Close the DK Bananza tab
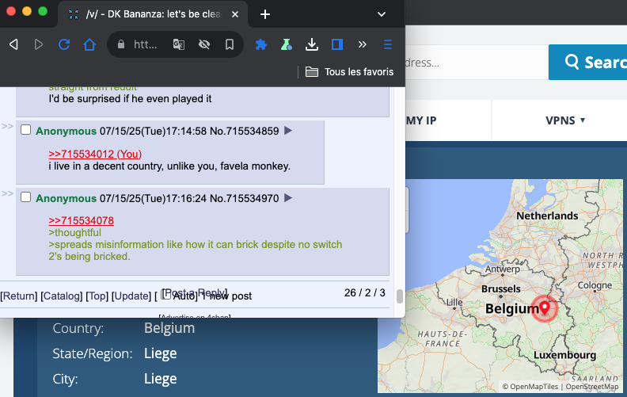Screen dimensions: 627x397 tap(235, 14)
